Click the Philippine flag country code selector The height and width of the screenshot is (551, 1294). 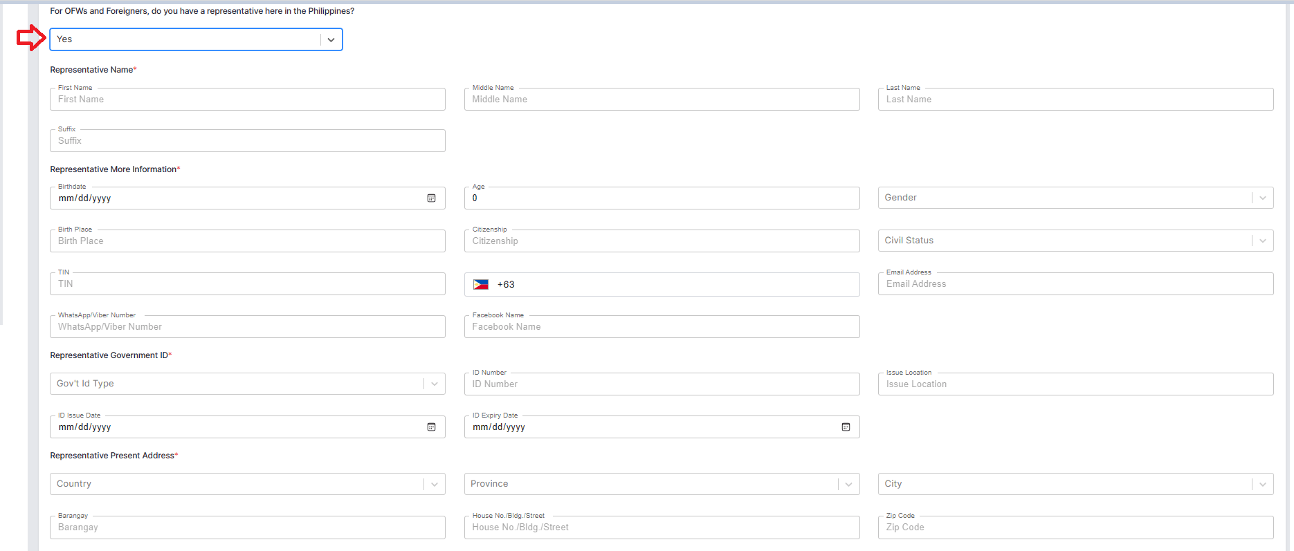(481, 284)
